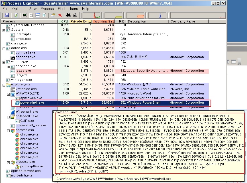247x183 pixels.
Task: Click the Wireshark.exe shark fin icon
Action: click(x=13, y=112)
